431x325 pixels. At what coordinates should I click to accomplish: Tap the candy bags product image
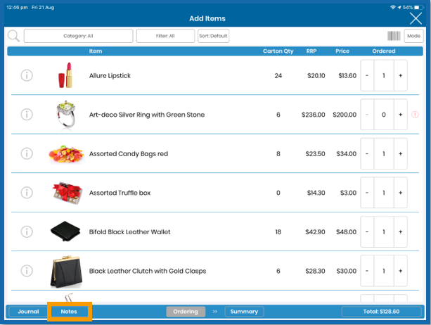(x=66, y=154)
